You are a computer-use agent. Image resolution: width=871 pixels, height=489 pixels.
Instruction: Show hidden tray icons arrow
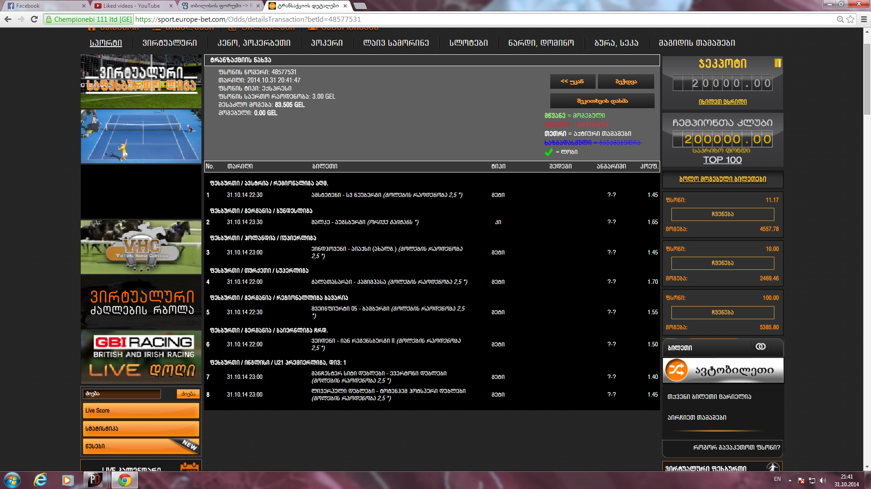(x=790, y=480)
